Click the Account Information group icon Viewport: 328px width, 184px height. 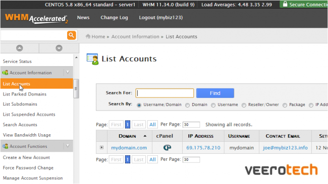pyautogui.click(x=5, y=72)
